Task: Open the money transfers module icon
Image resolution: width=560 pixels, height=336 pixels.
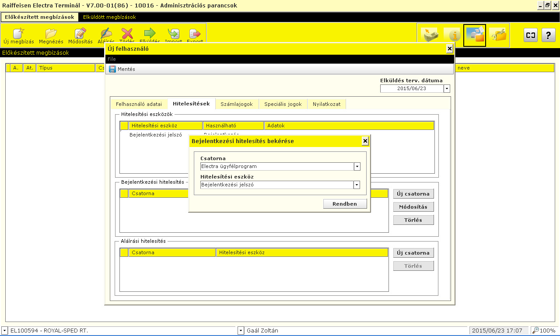Action: [430, 35]
